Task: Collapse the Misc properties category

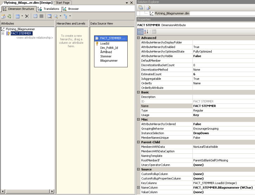Action: coord(138,120)
